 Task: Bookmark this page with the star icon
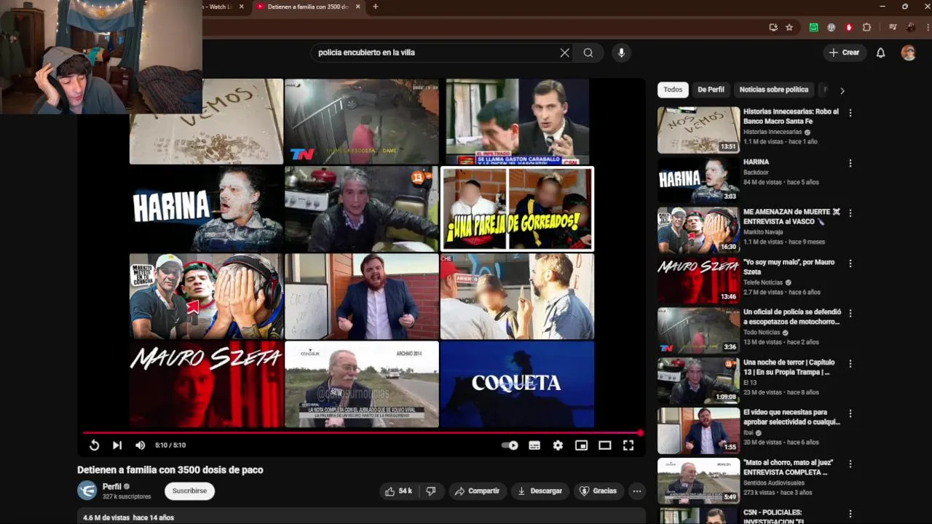(789, 28)
